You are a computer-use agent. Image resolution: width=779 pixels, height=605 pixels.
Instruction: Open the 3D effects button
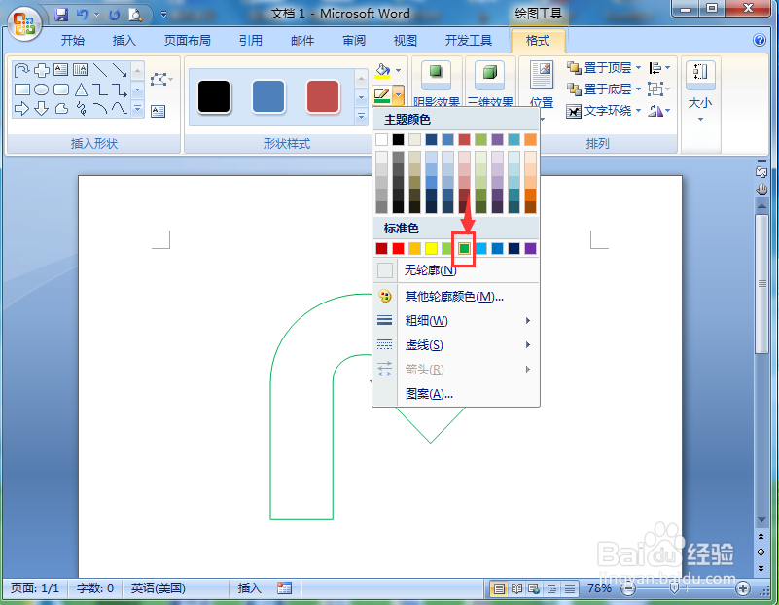(490, 84)
